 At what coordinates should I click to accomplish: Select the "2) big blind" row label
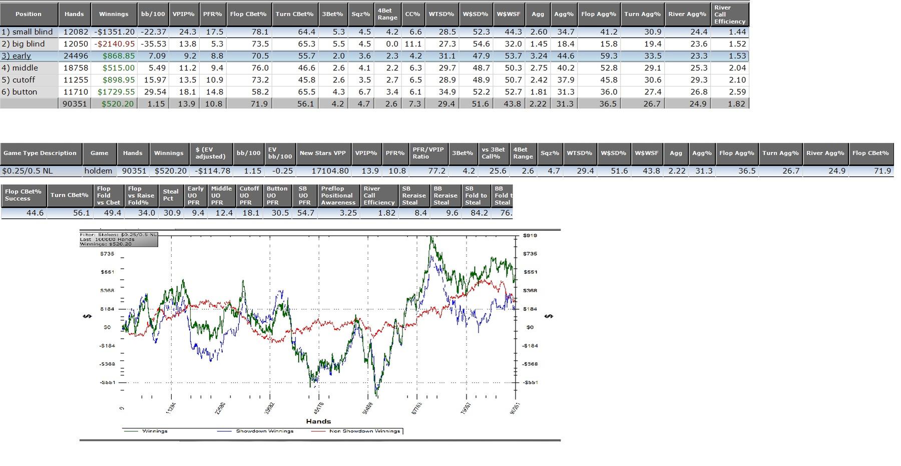(x=23, y=44)
